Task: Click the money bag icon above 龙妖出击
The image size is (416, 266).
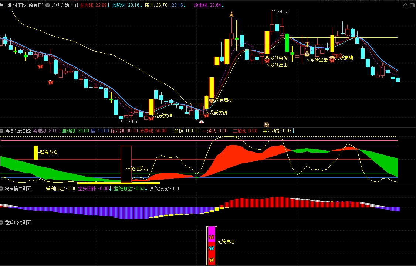Action: click(x=307, y=54)
